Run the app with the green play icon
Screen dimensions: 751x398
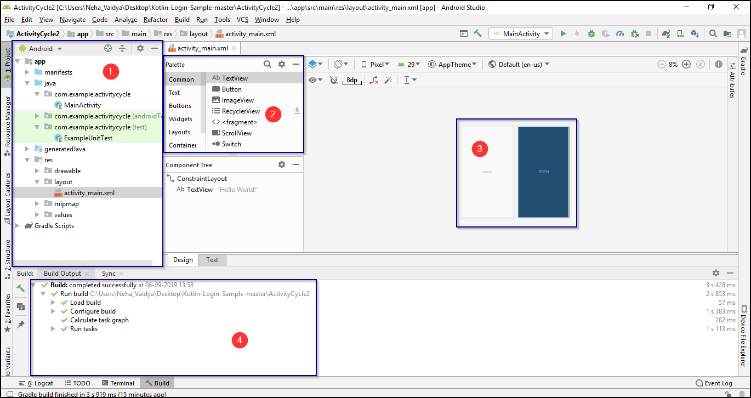[x=562, y=33]
